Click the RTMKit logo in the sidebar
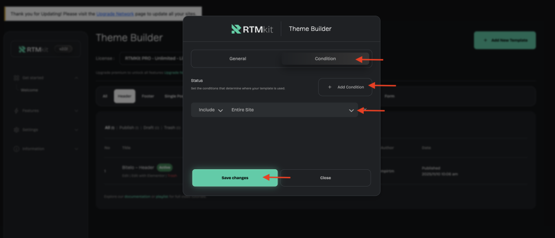 tap(34, 49)
